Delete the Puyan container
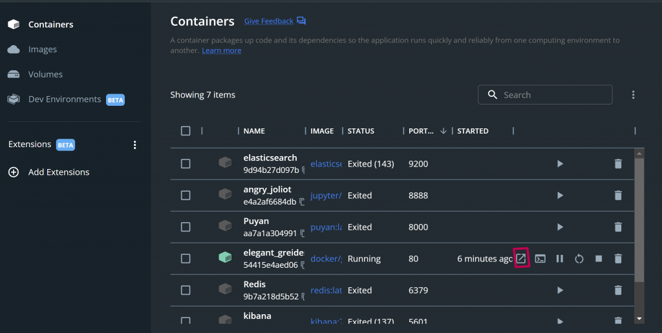This screenshot has width=662, height=333. point(618,227)
